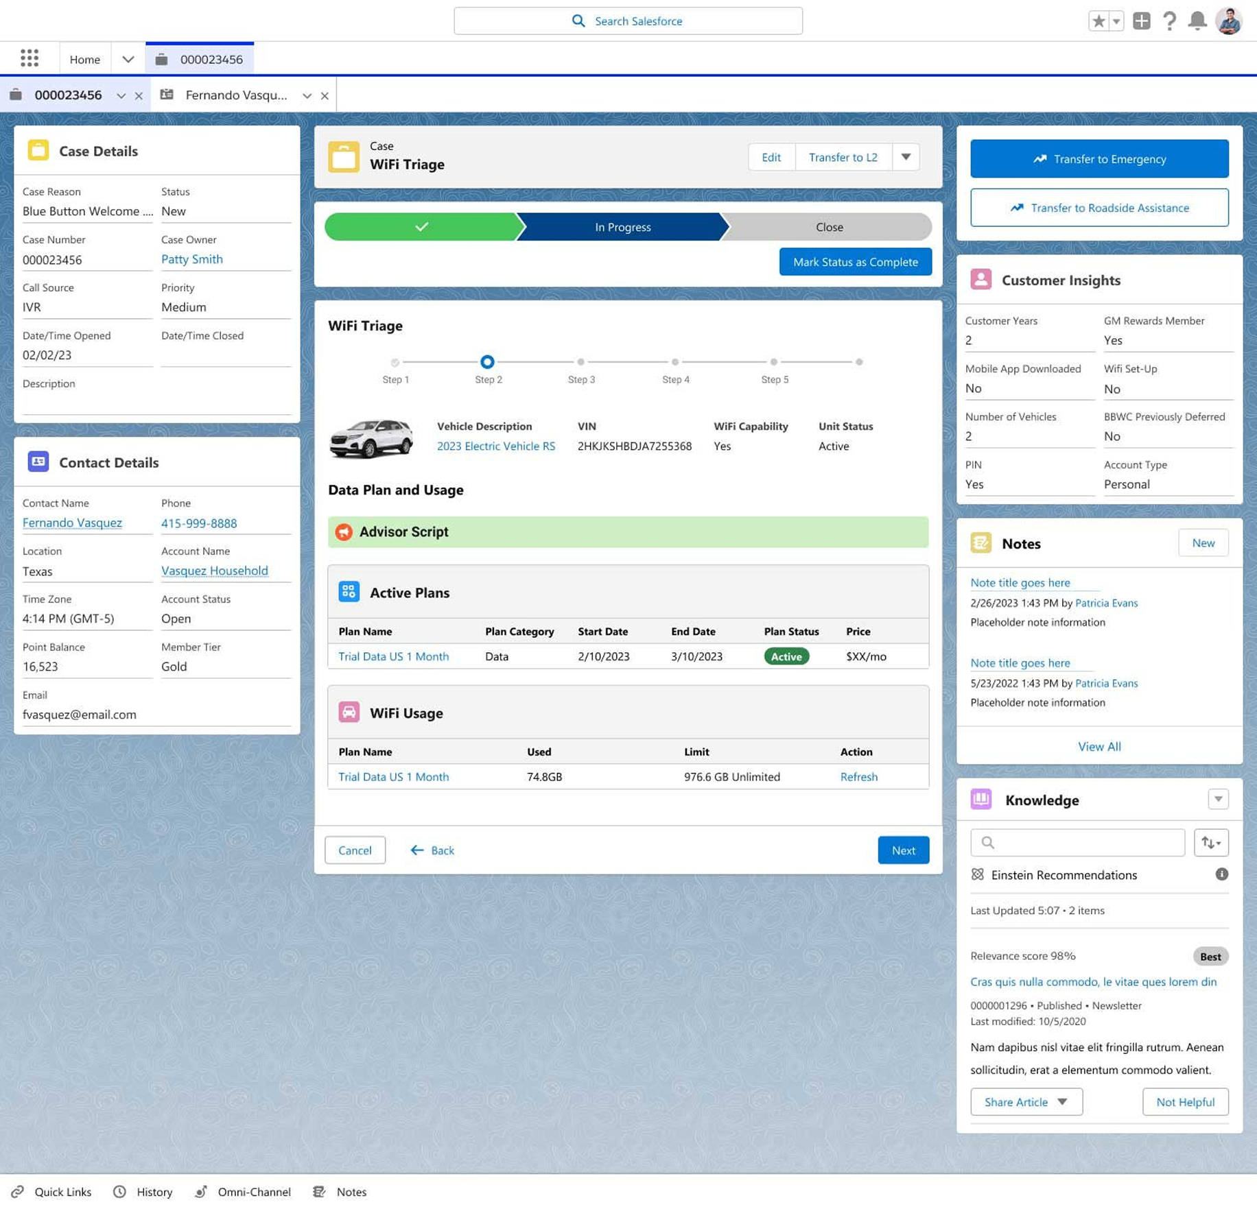Click the Notes panel icon
1257x1209 pixels.
(x=980, y=542)
